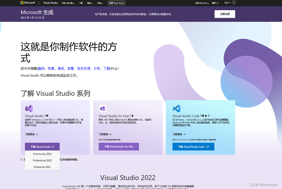Click the Sign in text link
Viewport: 282px width, 189px height.
[x=227, y=3]
